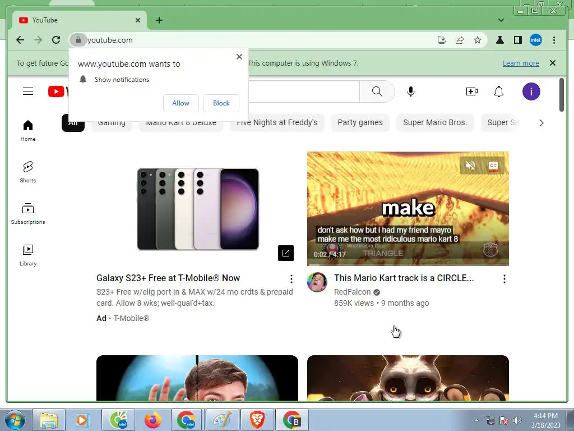Open a new browser tab
Image resolution: width=574 pixels, height=431 pixels.
[159, 20]
